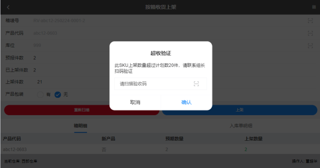320x168 pixels.
Task: Click the 超收验证 dialog title
Action: coord(160,53)
